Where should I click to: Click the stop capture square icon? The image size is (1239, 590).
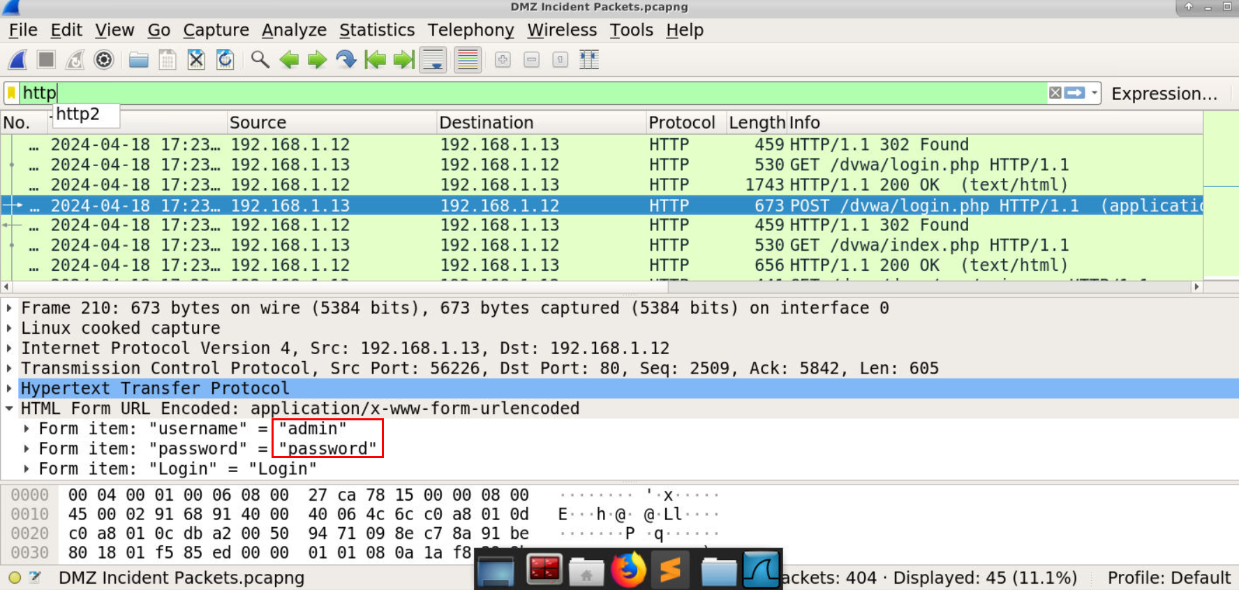click(x=46, y=60)
